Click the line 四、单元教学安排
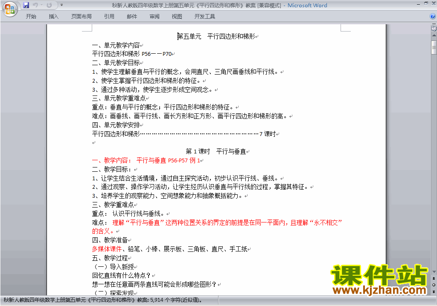The image size is (437, 306). pyautogui.click(x=116, y=125)
